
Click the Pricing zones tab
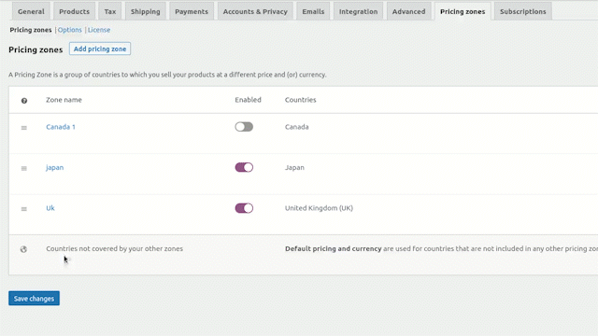[463, 11]
